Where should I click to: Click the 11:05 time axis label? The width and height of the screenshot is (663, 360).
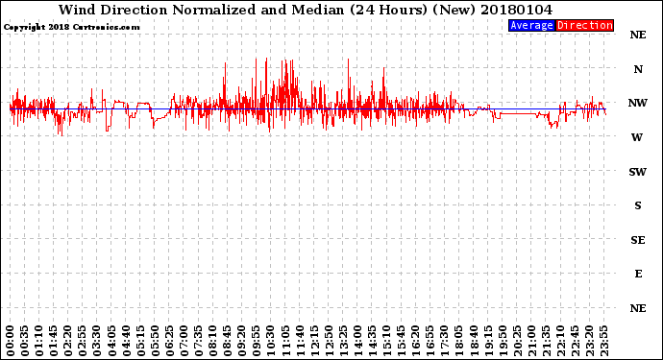[285, 341]
